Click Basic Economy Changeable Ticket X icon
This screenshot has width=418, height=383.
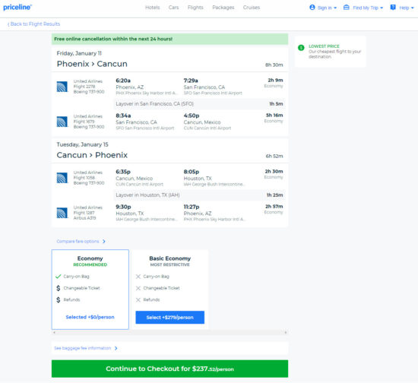[138, 288]
